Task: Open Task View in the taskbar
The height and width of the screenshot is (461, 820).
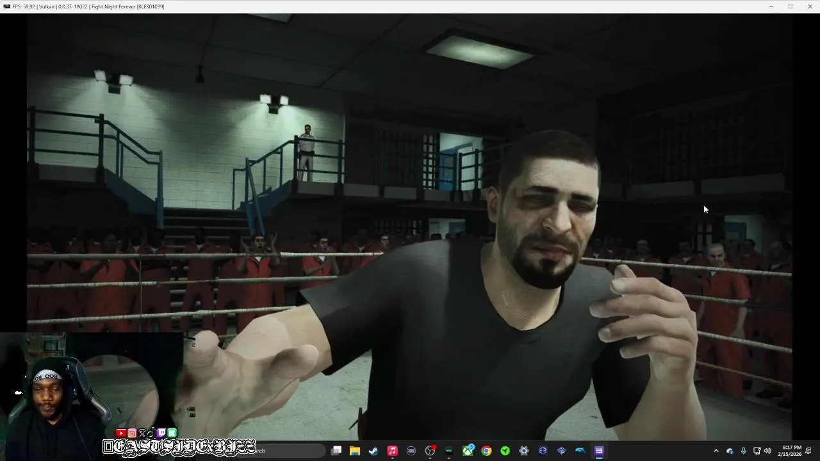Action: [336, 451]
